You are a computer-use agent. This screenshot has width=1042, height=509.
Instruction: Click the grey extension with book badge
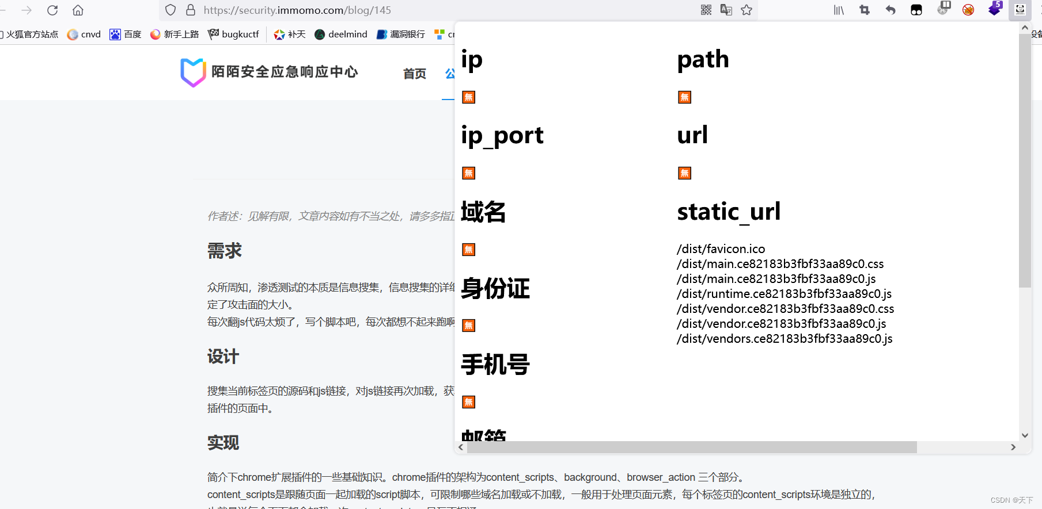click(943, 8)
